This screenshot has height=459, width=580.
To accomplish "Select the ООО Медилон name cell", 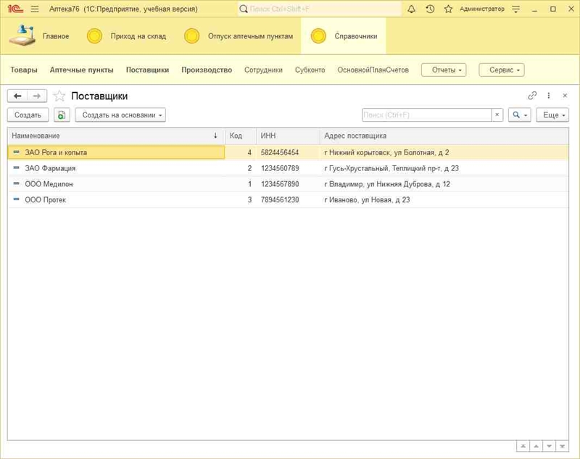I will (x=116, y=184).
